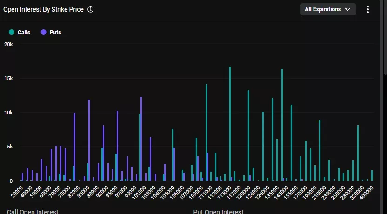The image size is (387, 214).
Task: Toggle the Puts series visibility label
Action: (55, 32)
